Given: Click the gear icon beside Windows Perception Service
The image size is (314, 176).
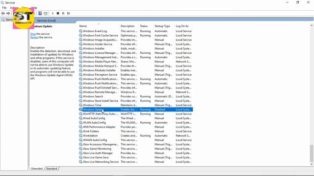Looking at the screenshot, I should (x=80, y=75).
